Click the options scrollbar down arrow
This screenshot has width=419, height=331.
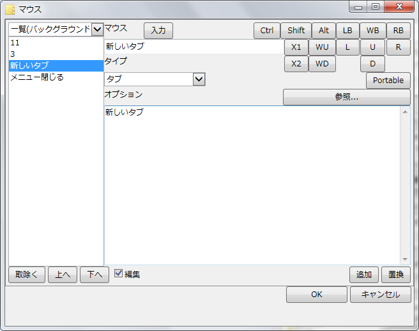pos(405,259)
